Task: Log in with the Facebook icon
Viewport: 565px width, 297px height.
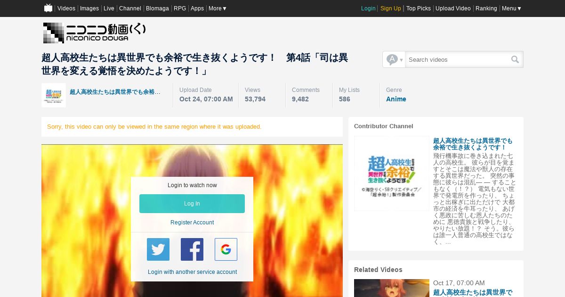Action: click(192, 249)
